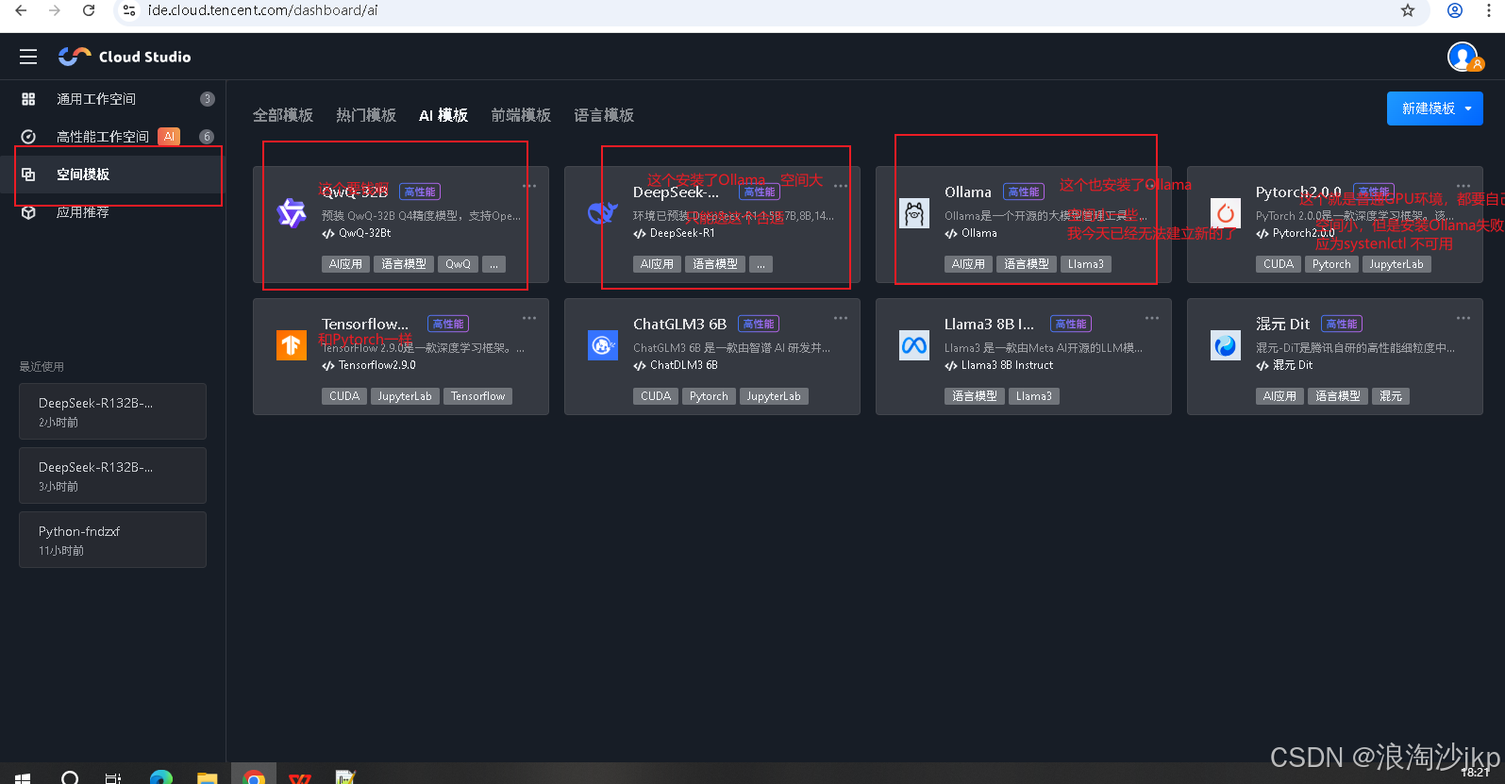Open the Chrome icon in taskbar
1505x784 pixels.
[253, 776]
